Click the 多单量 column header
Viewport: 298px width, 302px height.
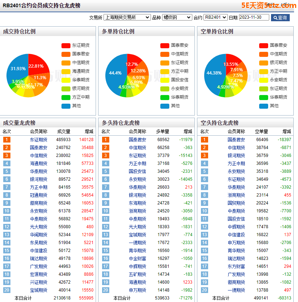[x=163, y=131]
